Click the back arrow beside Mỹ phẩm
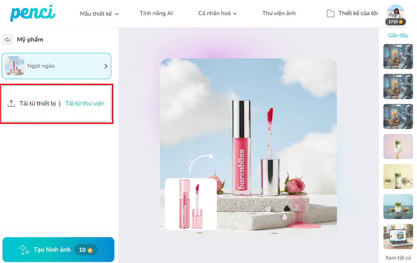The width and height of the screenshot is (417, 263). coord(8,40)
